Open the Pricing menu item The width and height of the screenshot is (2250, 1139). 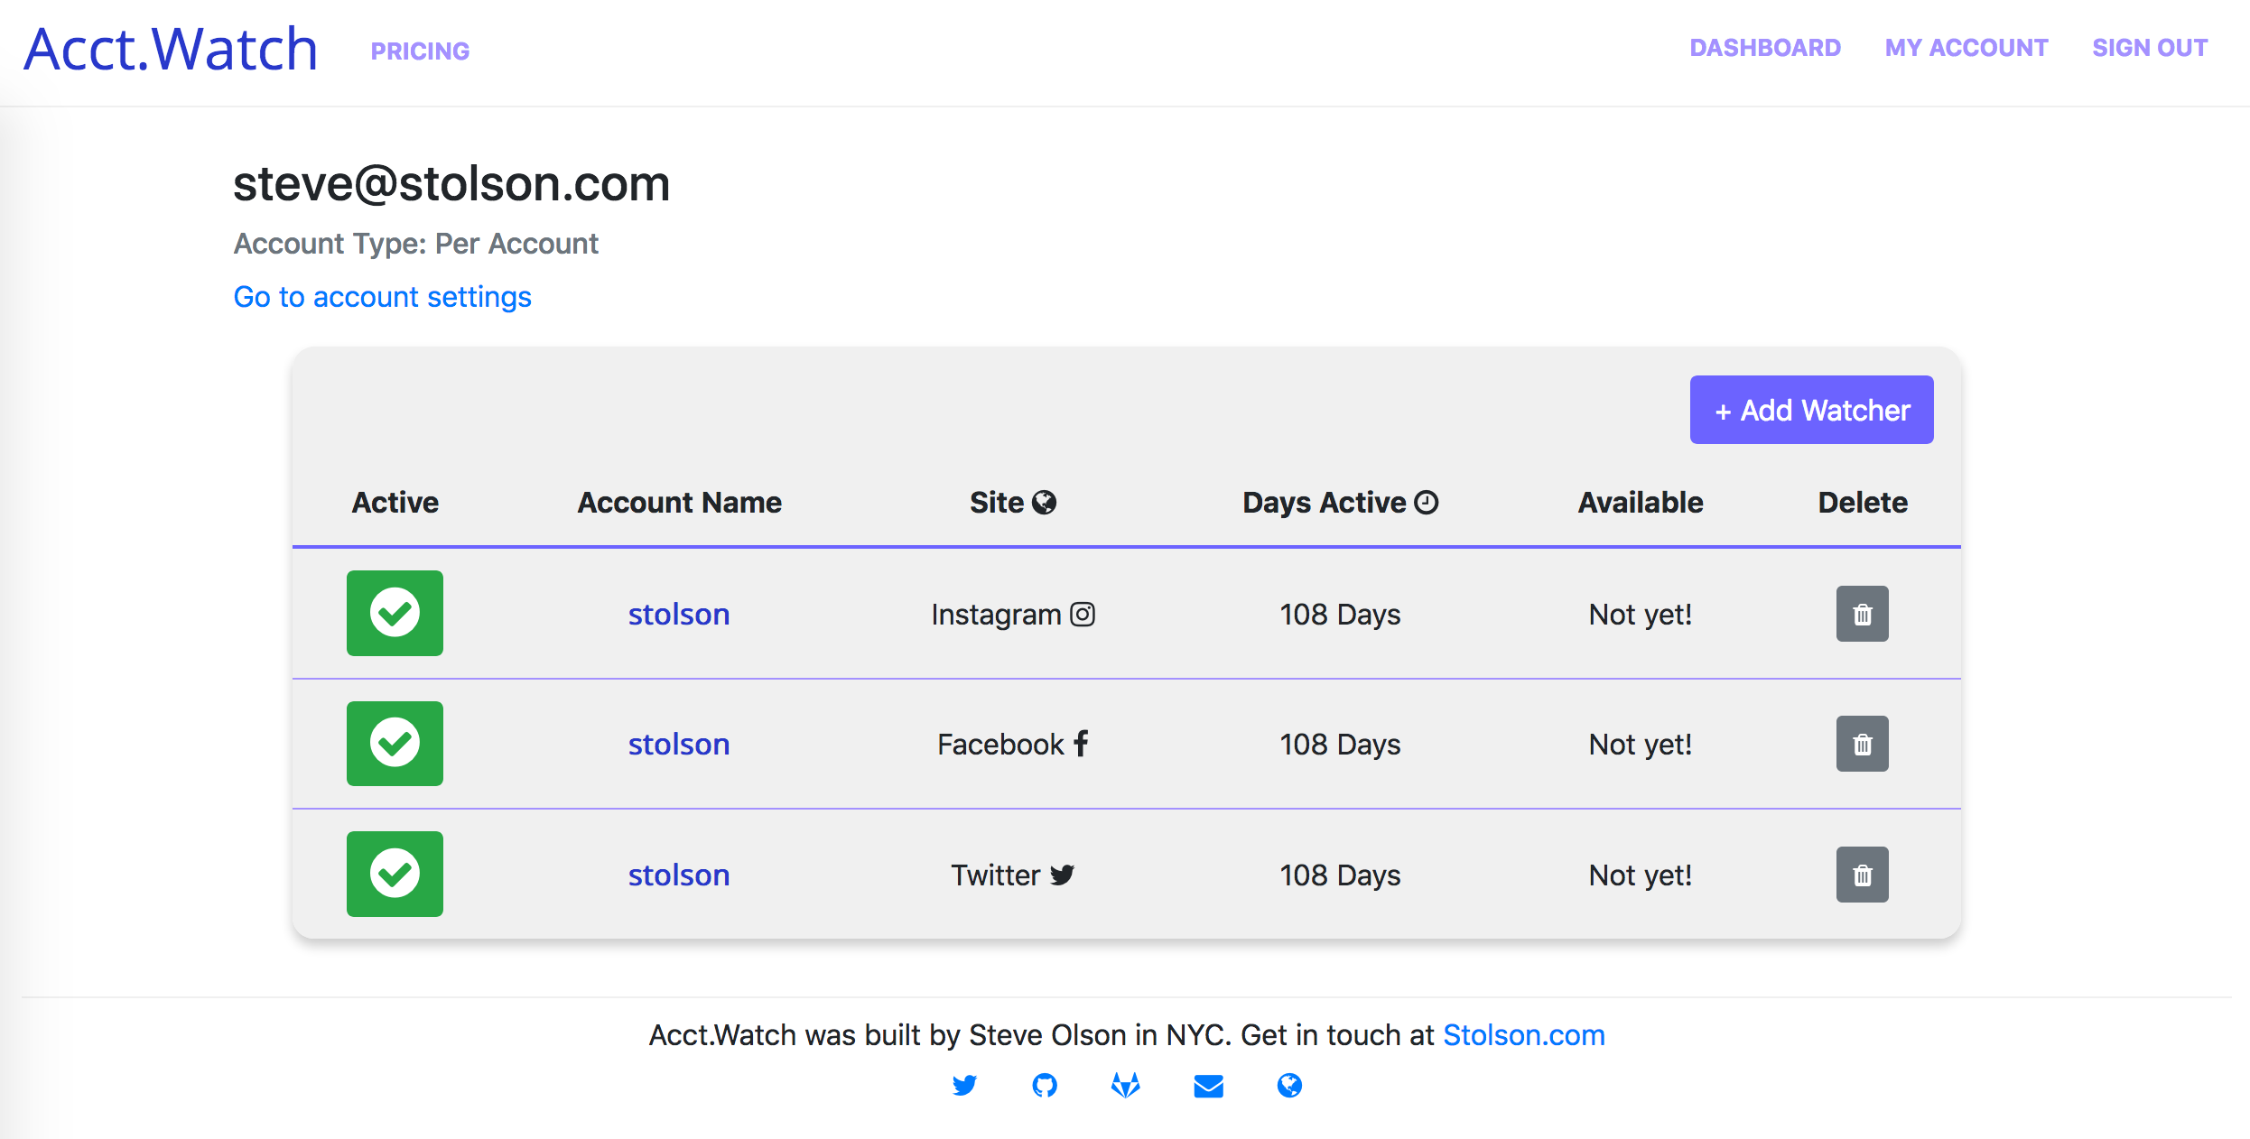(419, 51)
